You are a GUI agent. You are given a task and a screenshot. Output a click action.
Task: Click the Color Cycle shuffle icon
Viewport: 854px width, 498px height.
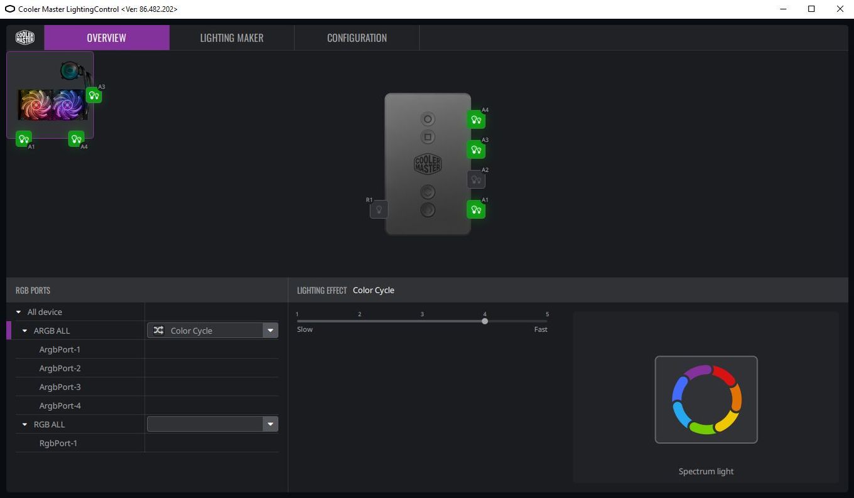click(159, 331)
